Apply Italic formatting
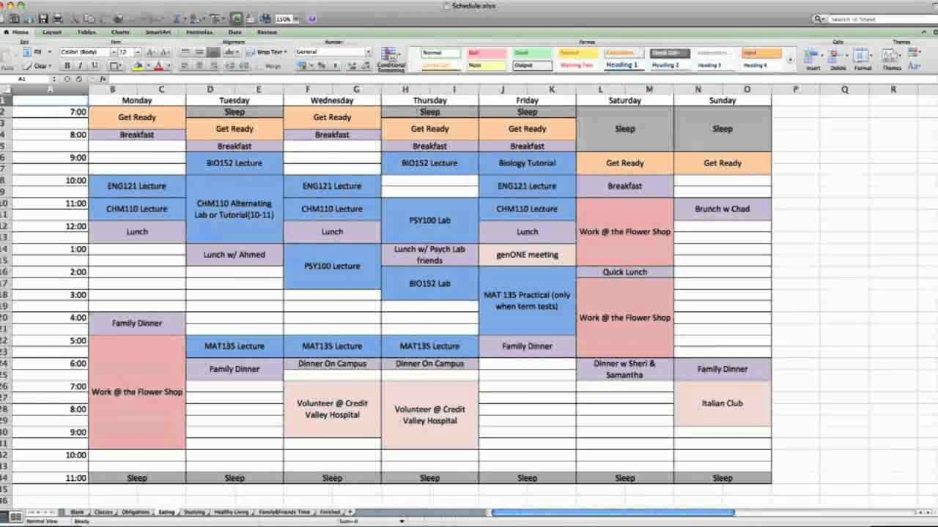This screenshot has height=527, width=938. [81, 66]
